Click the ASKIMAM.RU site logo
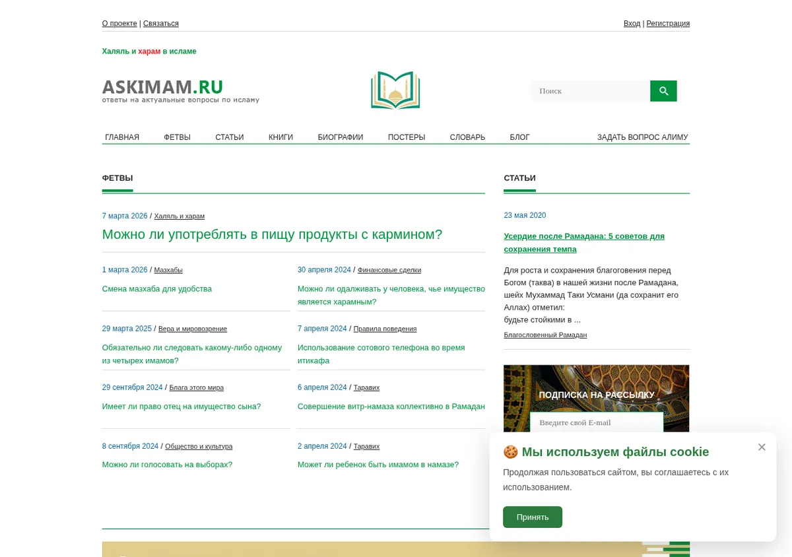792x557 pixels. [x=181, y=90]
